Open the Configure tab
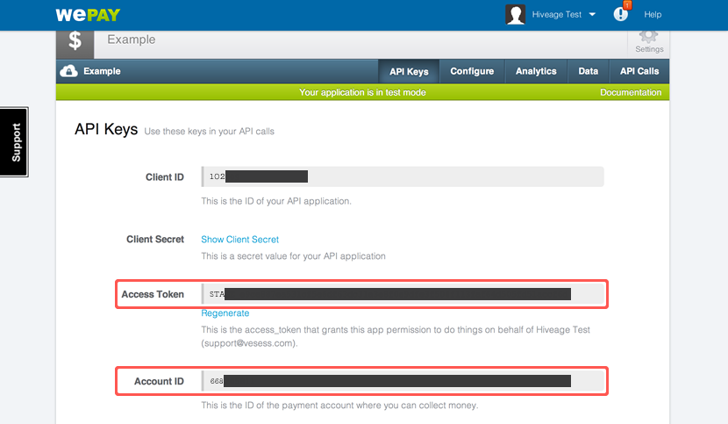The image size is (728, 424). [472, 71]
